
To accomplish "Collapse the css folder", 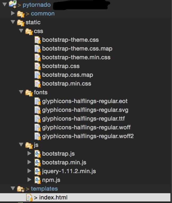I will [21, 31].
